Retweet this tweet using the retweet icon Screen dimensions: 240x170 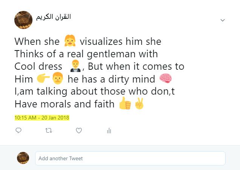pyautogui.click(x=48, y=130)
